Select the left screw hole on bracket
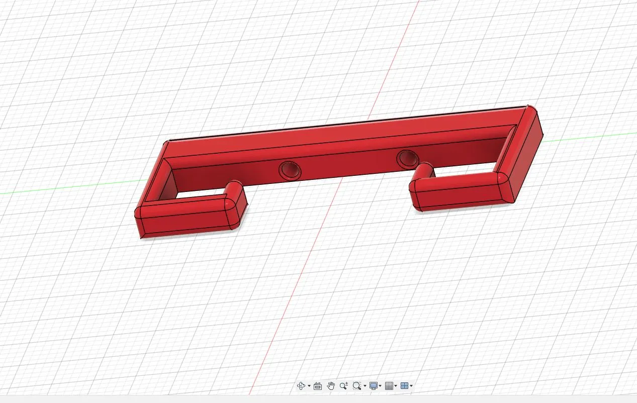Viewport: 637px width, 403px height. pyautogui.click(x=290, y=171)
